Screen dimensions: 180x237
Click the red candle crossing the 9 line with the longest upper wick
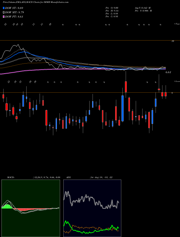[126, 87]
